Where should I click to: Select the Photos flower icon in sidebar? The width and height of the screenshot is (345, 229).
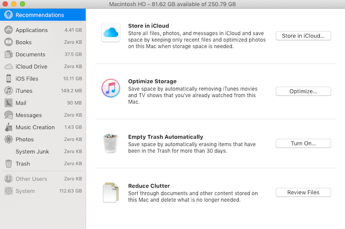pyautogui.click(x=8, y=139)
